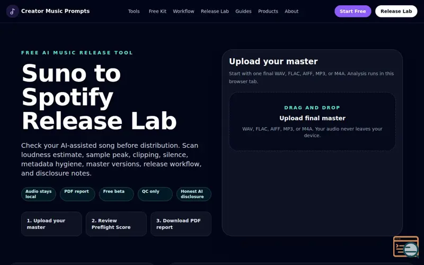Select step '2. Review Preflight Score' card
The width and height of the screenshot is (424, 265).
(x=116, y=224)
